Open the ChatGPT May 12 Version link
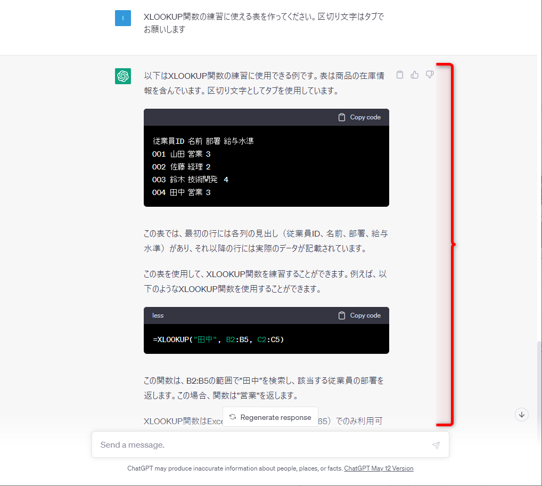The width and height of the screenshot is (542, 486). coord(379,468)
